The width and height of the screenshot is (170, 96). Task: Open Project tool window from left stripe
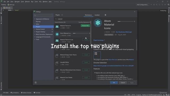click(1, 10)
